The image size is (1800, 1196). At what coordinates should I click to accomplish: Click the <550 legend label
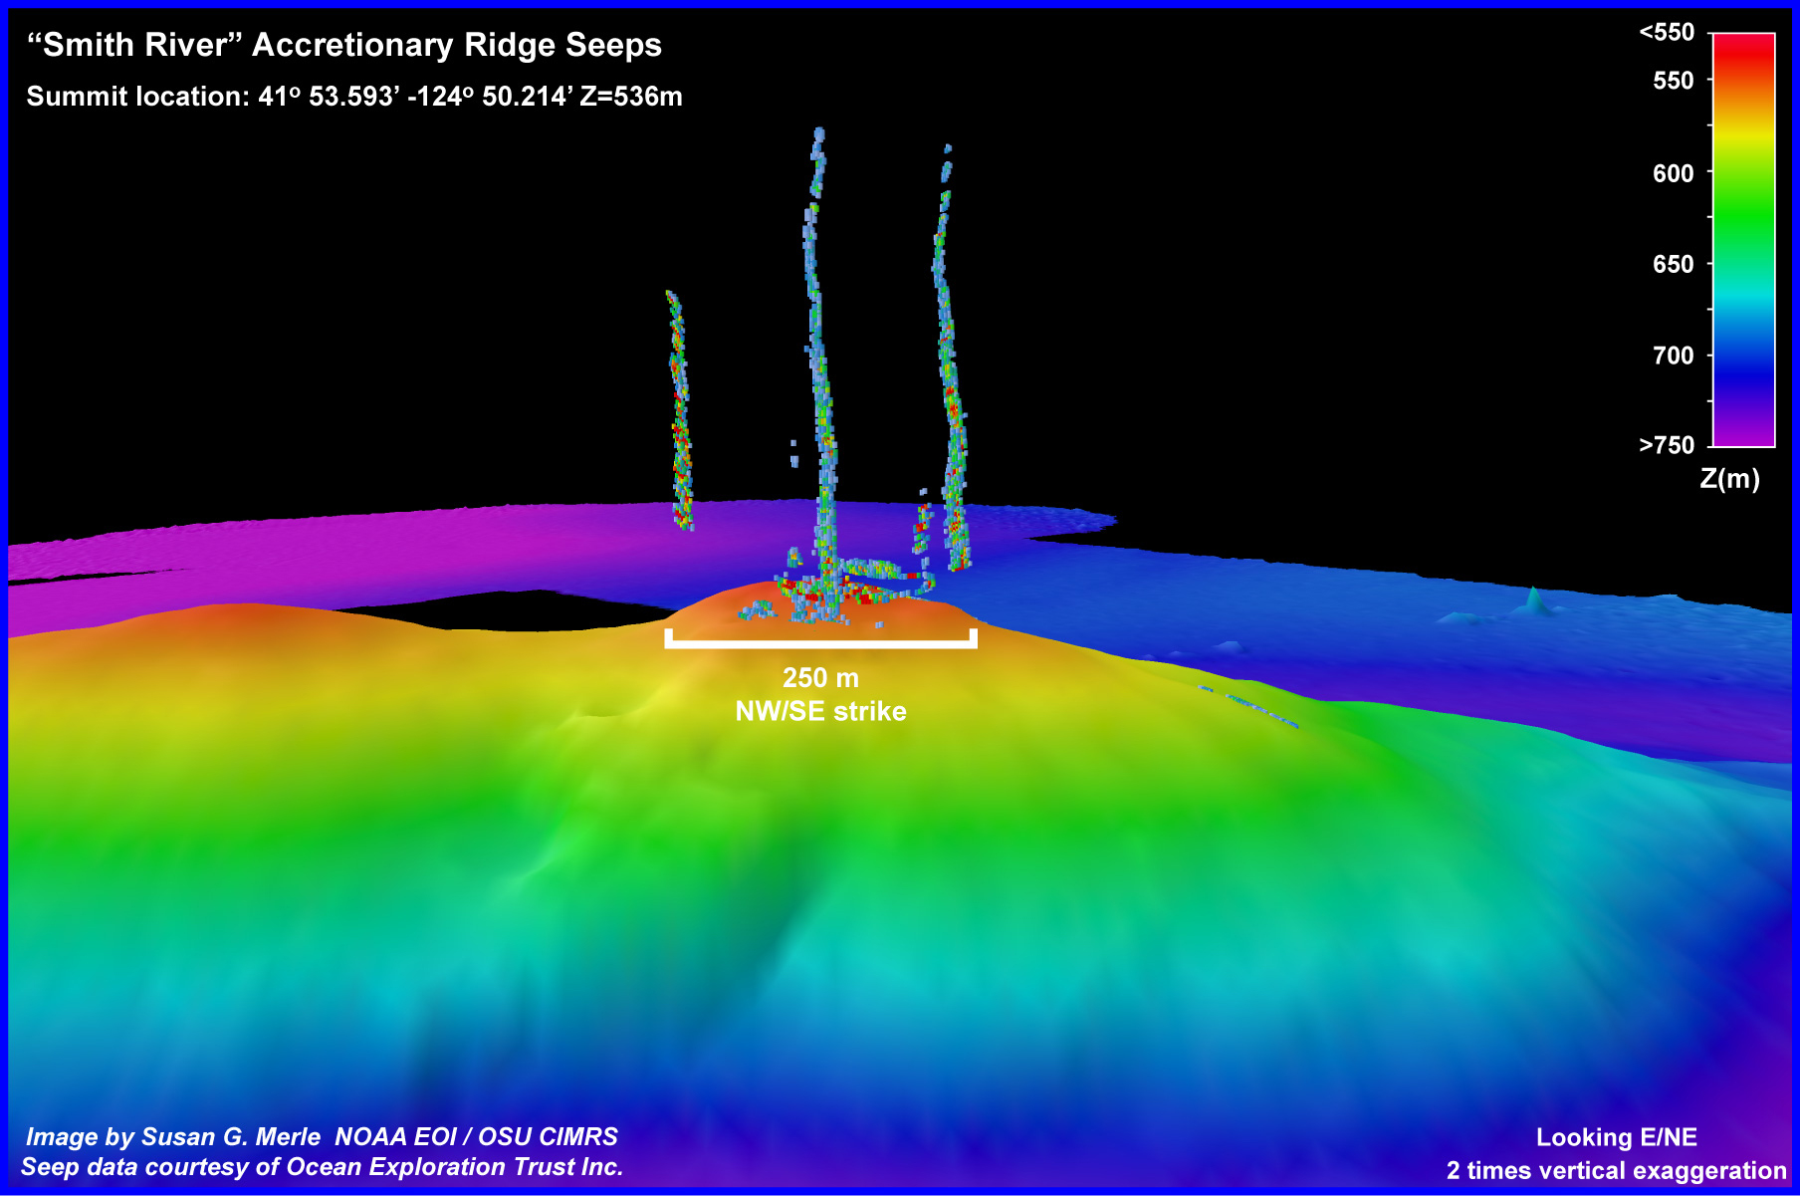1667,33
